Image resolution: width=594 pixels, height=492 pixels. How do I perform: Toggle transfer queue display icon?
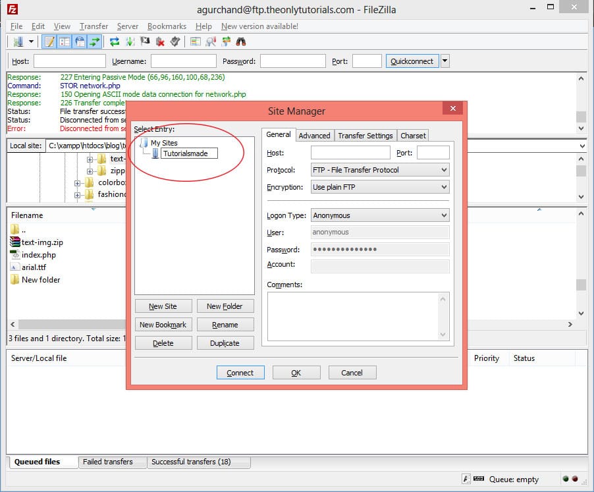coord(94,41)
